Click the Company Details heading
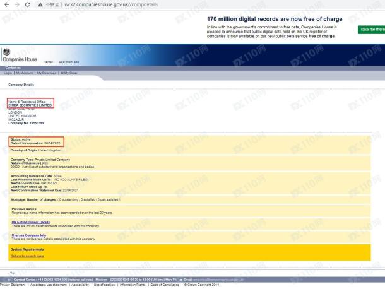 pos(21,85)
